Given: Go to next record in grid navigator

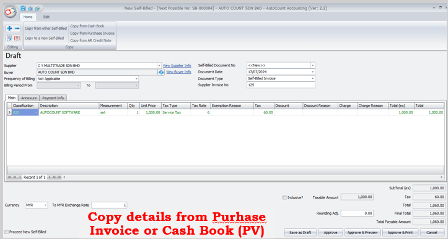Looking at the screenshot, I should pyautogui.click(x=49, y=177).
